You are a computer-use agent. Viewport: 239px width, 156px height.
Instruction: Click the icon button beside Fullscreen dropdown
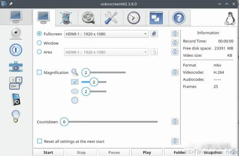coord(154,34)
